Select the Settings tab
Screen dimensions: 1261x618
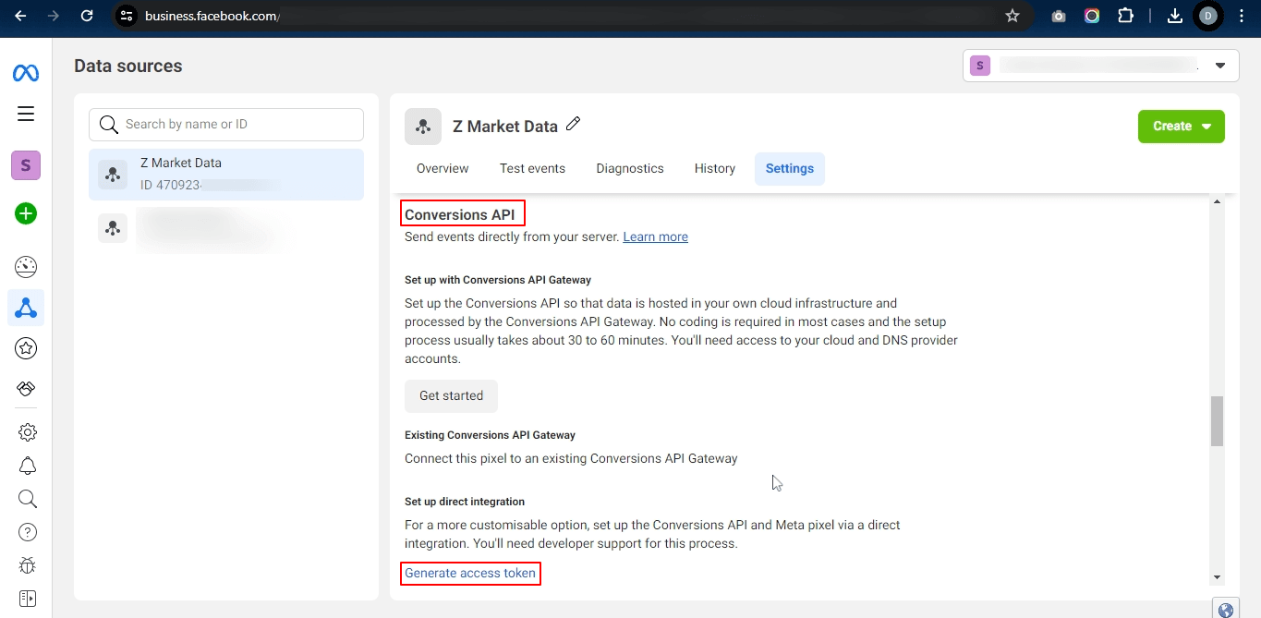790,168
